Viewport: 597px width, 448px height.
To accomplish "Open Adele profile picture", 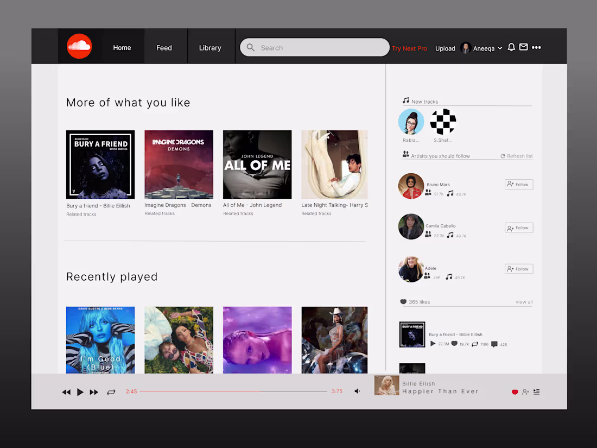I will click(411, 269).
